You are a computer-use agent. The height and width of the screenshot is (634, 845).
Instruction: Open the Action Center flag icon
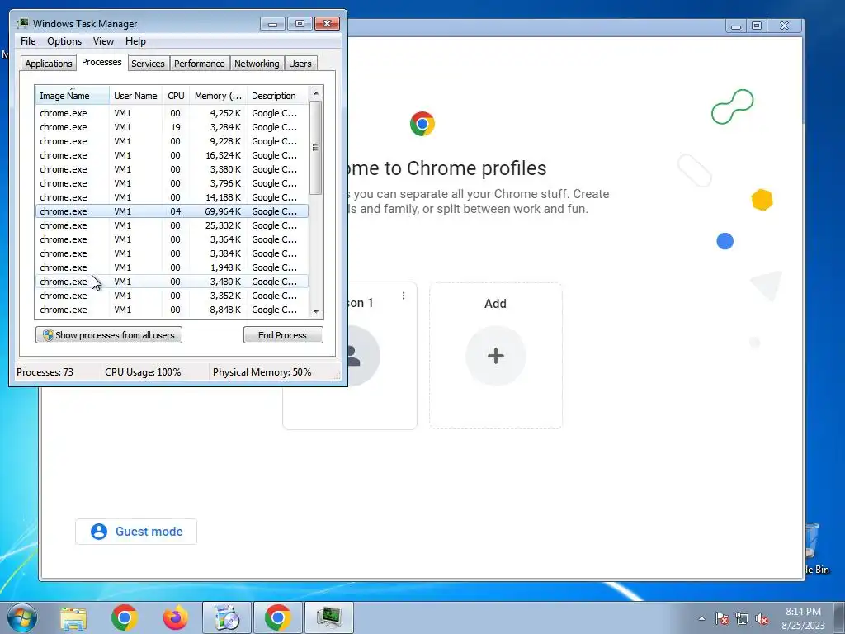721,618
